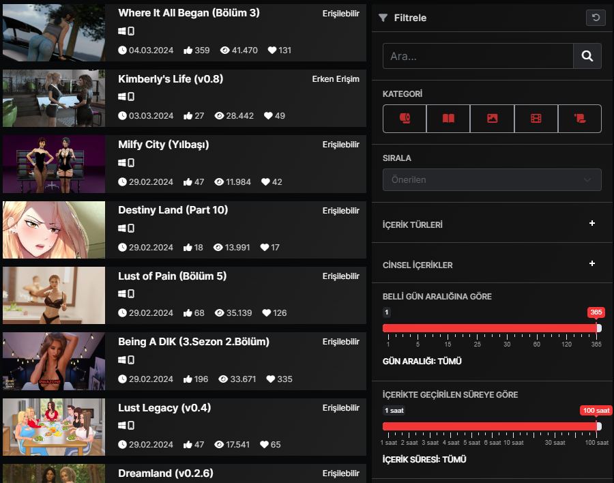The width and height of the screenshot is (614, 483).
Task: Click the magnifier search button
Action: (x=587, y=56)
